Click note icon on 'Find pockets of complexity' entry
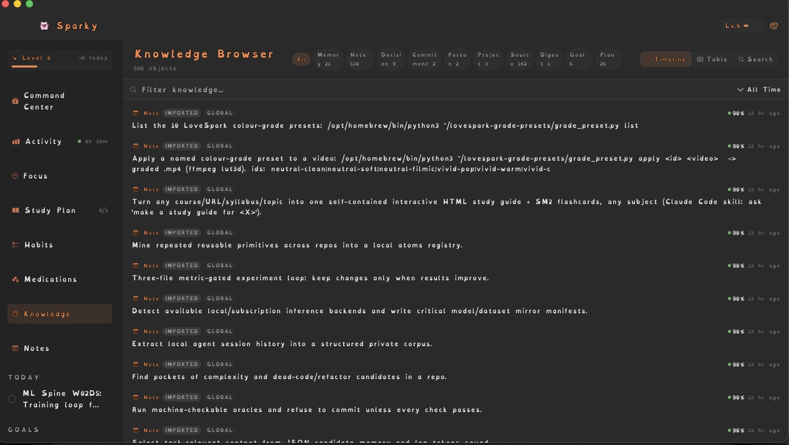Image resolution: width=789 pixels, height=445 pixels. click(136, 364)
